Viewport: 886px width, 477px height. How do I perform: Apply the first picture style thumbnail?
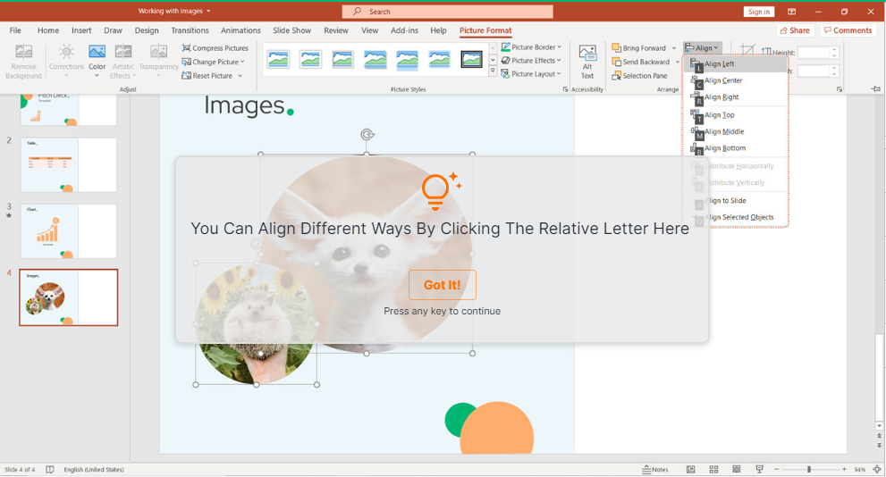coord(279,59)
